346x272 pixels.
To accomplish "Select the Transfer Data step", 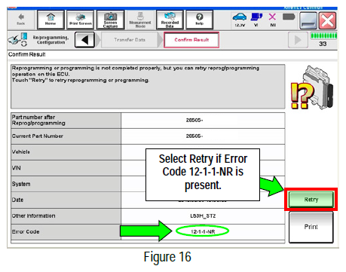I will point(130,40).
